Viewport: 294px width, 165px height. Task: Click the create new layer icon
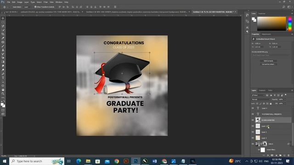[x=284, y=155]
